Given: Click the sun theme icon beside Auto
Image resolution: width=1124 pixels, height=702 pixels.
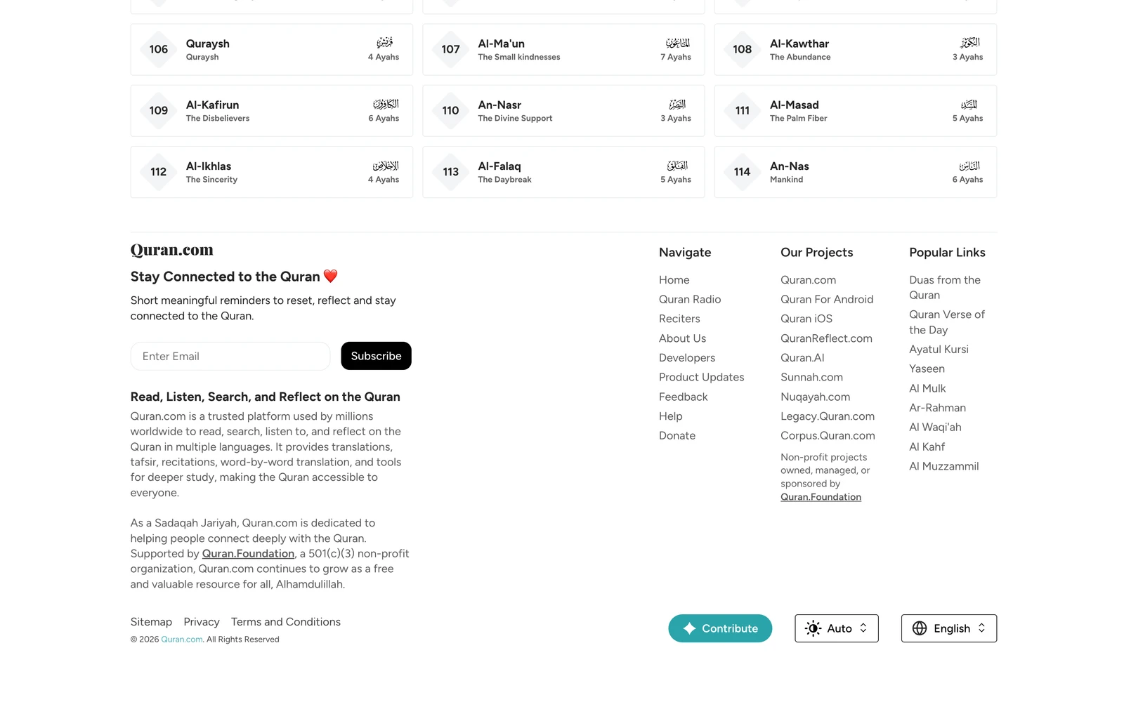Looking at the screenshot, I should [x=813, y=628].
